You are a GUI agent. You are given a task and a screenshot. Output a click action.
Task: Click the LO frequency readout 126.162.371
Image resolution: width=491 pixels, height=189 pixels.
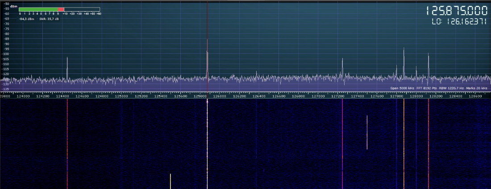pyautogui.click(x=459, y=22)
